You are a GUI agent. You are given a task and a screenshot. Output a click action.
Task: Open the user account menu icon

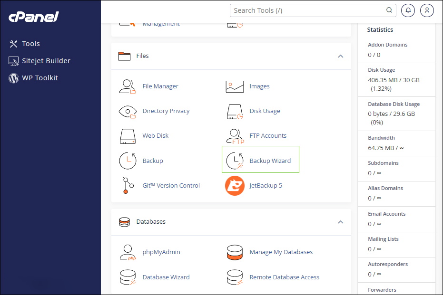(427, 10)
